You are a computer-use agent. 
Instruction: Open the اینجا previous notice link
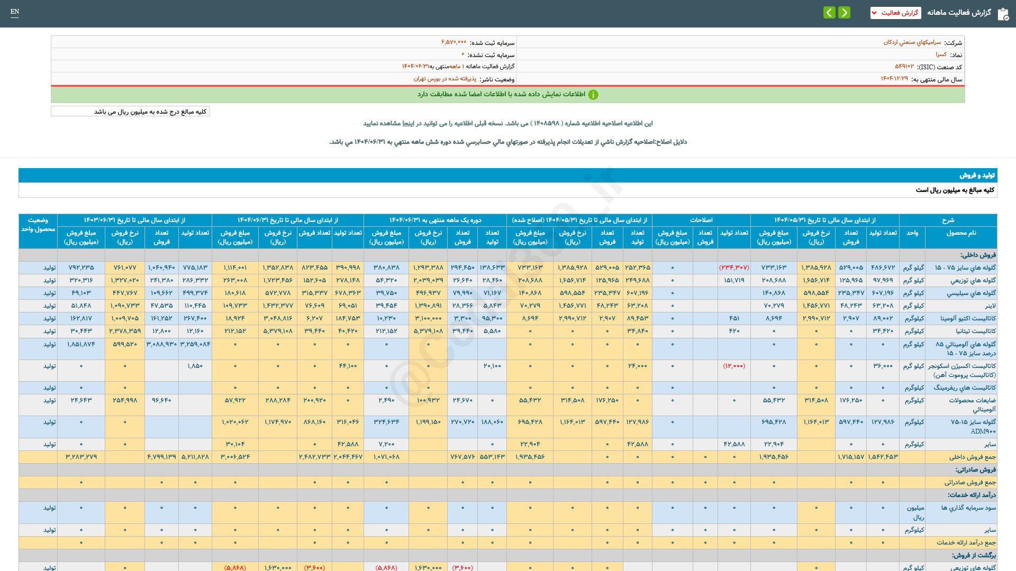point(409,123)
